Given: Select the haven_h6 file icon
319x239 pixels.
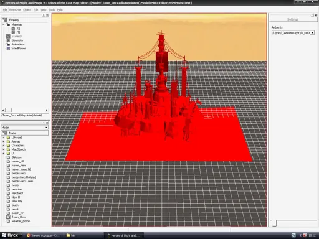Looking at the screenshot, I should pyautogui.click(x=8, y=161).
